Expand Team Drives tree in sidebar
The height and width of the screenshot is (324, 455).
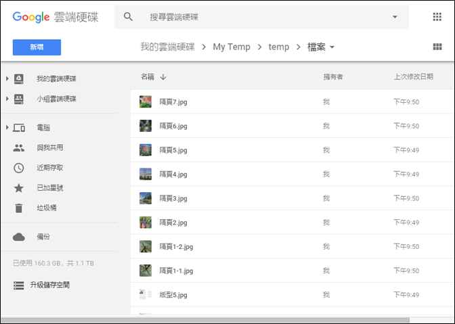(x=7, y=99)
